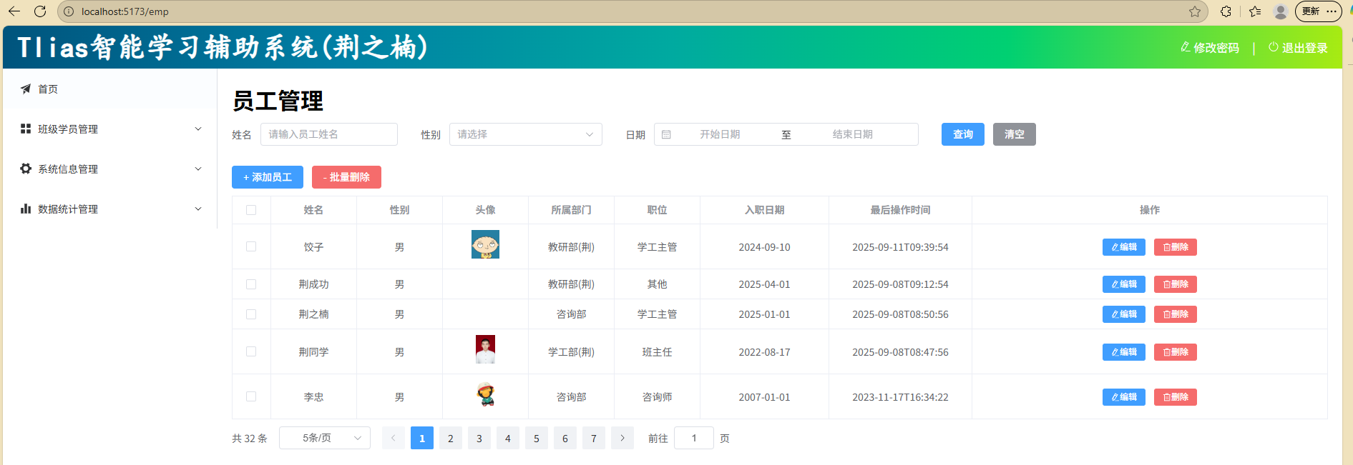Viewport: 1353px width, 465px height.
Task: Open 首页 in the sidebar
Action: [x=48, y=89]
